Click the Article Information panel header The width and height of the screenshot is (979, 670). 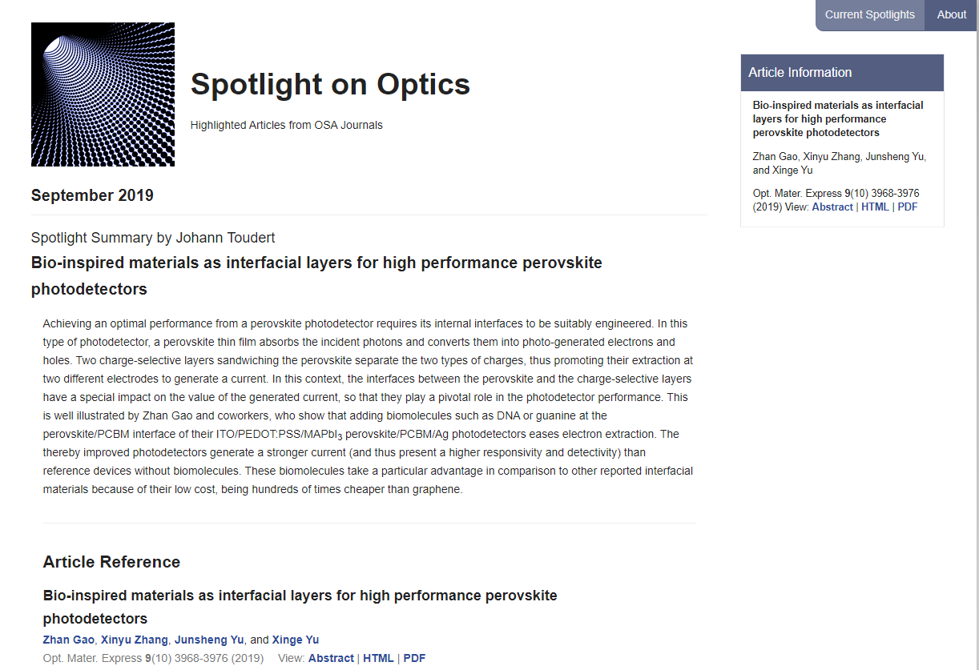(842, 73)
